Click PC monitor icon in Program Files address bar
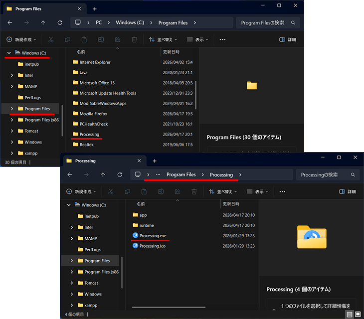 coord(78,22)
